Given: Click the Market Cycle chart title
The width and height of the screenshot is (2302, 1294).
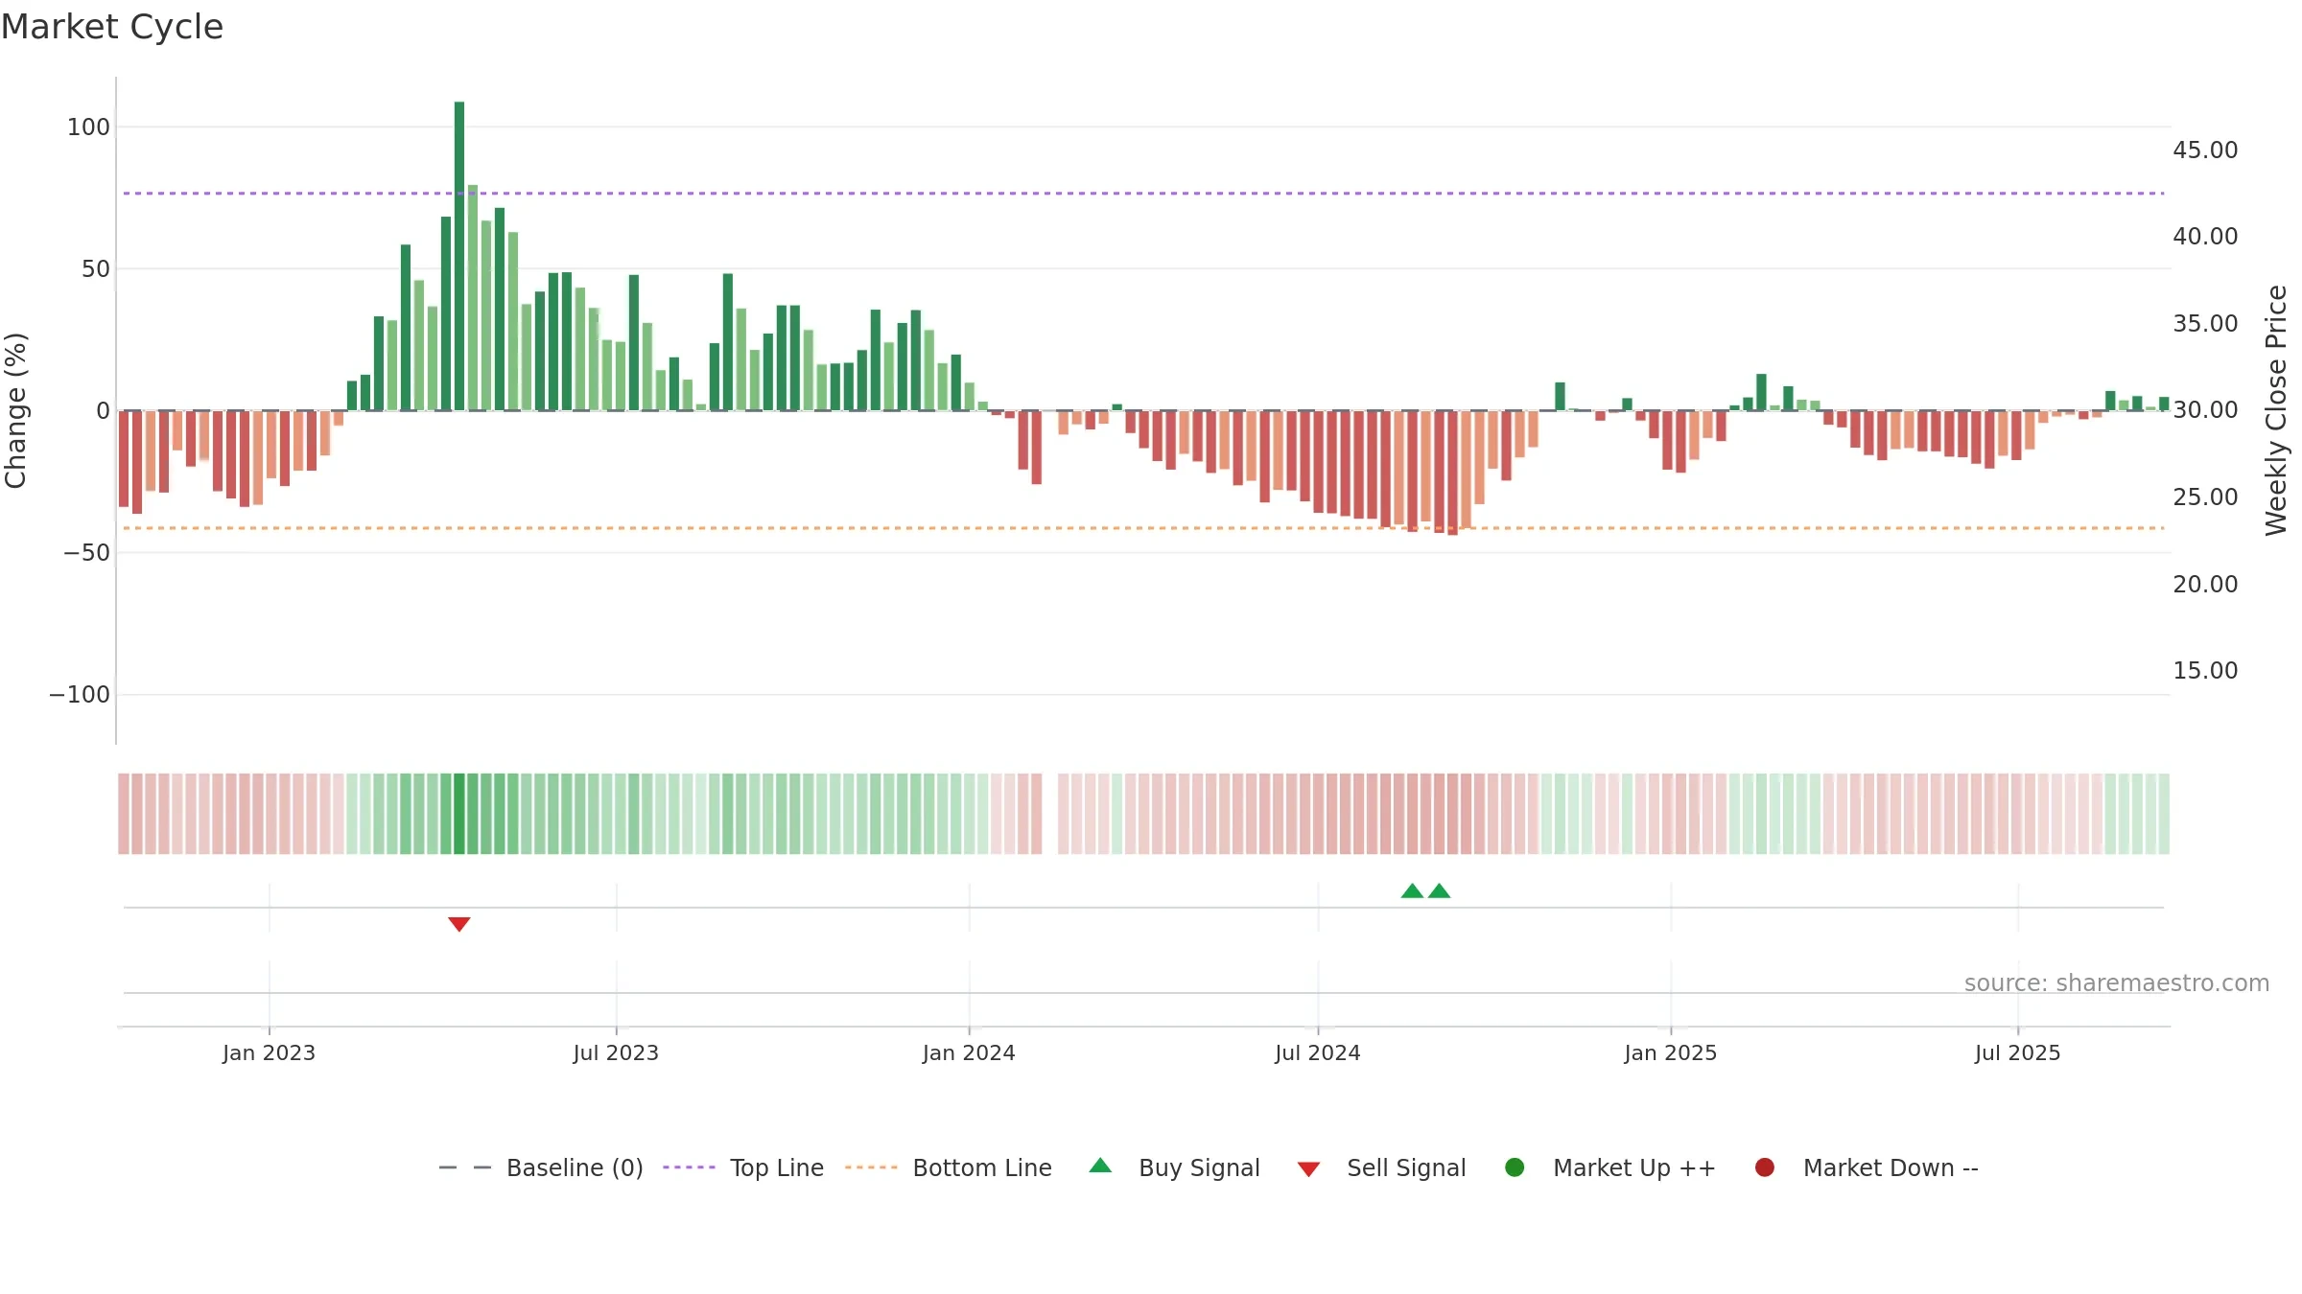Looking at the screenshot, I should (x=112, y=27).
